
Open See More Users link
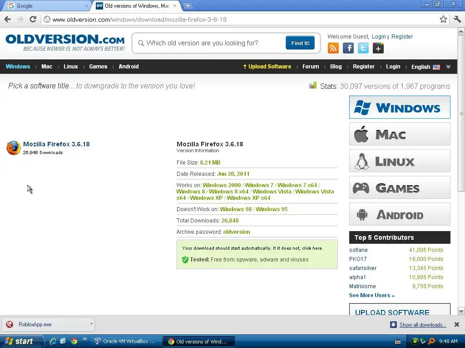click(371, 295)
